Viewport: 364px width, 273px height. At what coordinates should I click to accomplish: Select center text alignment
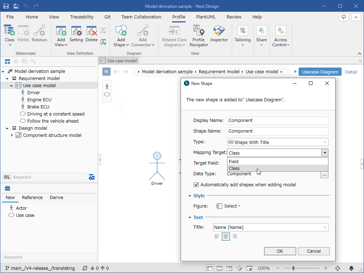226,236
